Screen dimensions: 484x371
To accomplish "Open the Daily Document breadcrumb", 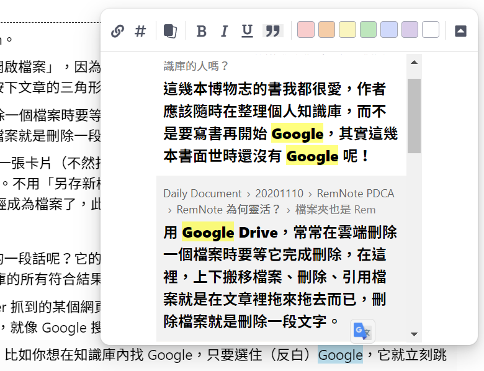I will pyautogui.click(x=202, y=194).
